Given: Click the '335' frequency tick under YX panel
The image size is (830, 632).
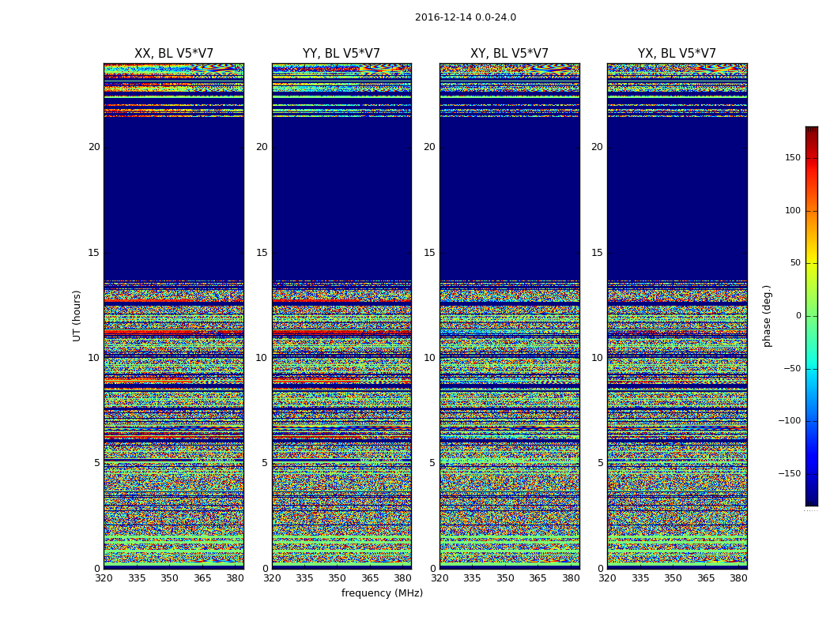Looking at the screenshot, I should click(640, 578).
